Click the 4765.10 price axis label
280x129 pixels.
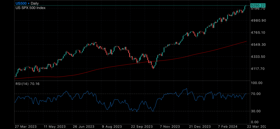pos(258,33)
